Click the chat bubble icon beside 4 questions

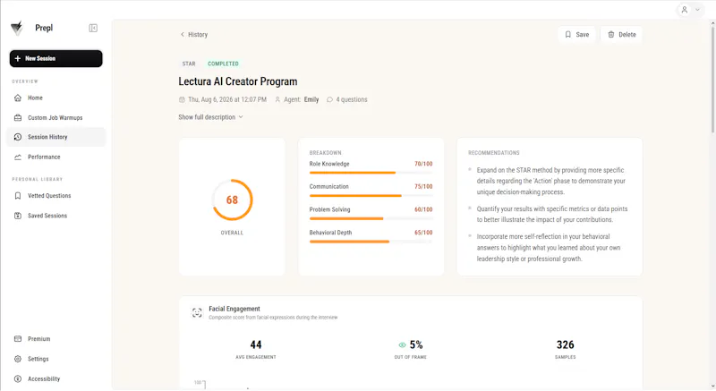329,99
